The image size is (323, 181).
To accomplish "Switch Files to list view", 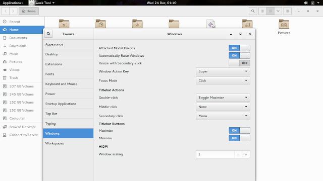I will pyautogui.click(x=262, y=11).
